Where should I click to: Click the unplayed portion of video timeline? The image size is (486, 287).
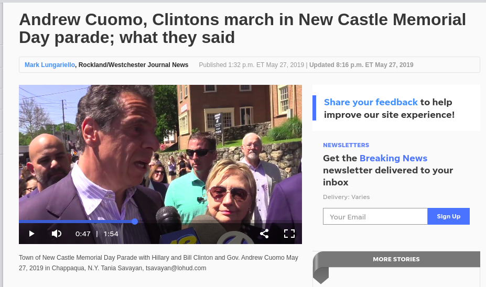click(x=218, y=222)
